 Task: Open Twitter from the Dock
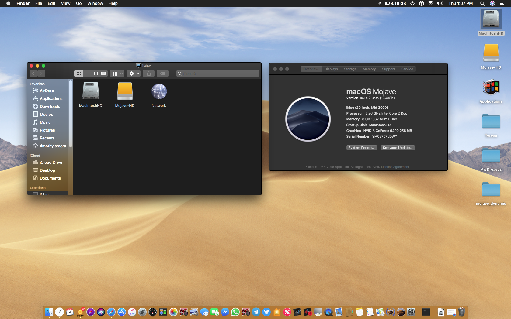tap(266, 312)
